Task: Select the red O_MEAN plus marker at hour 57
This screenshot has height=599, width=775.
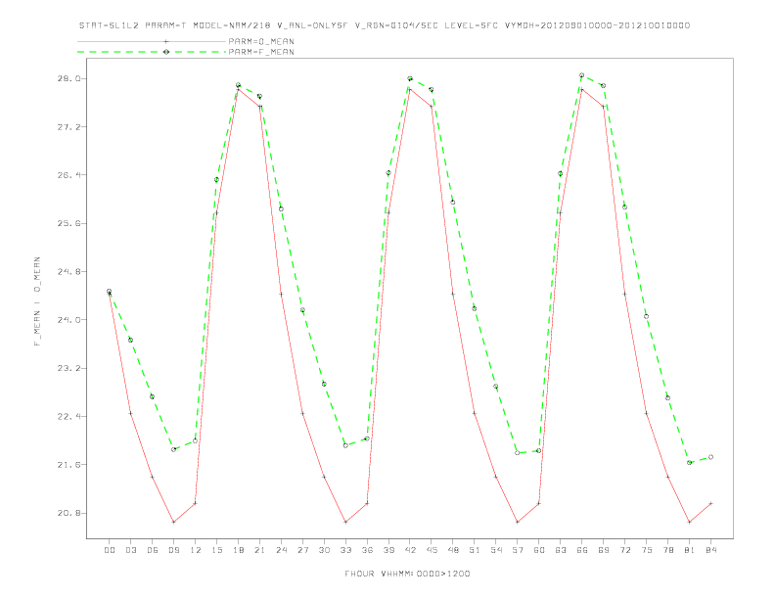Action: click(x=518, y=522)
